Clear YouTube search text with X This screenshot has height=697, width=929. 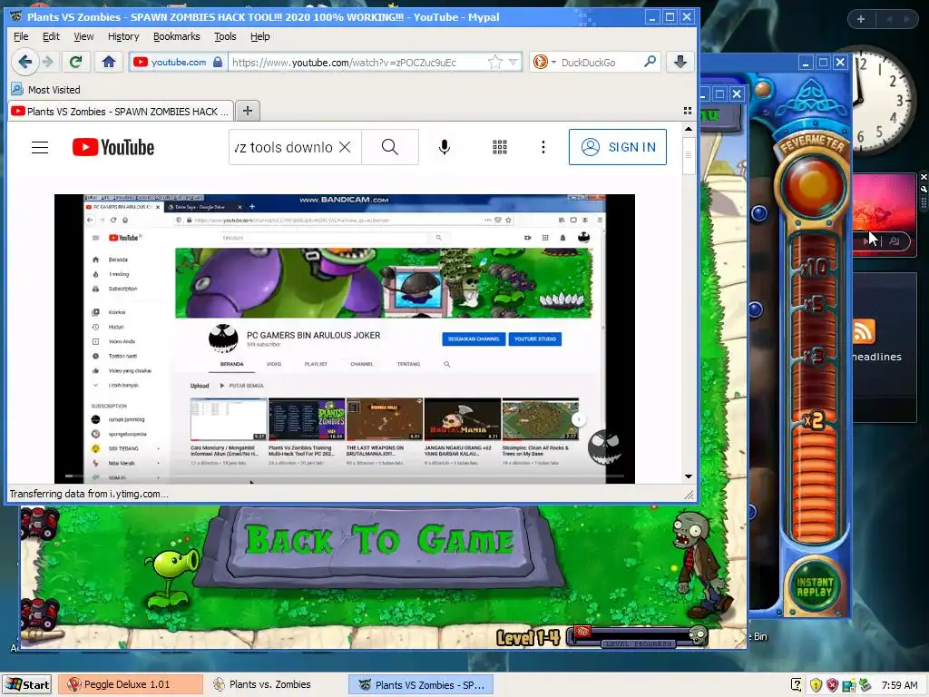pos(345,147)
